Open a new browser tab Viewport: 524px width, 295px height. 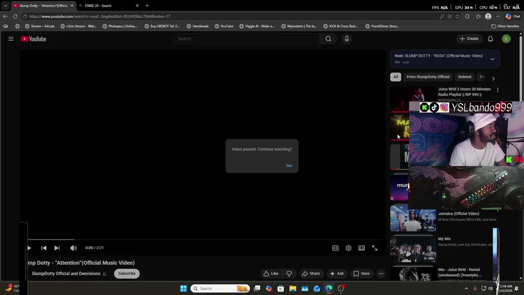147,6
